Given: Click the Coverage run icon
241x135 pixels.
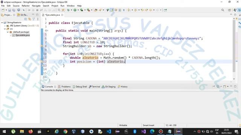Looking at the screenshot, I should click(81, 10).
